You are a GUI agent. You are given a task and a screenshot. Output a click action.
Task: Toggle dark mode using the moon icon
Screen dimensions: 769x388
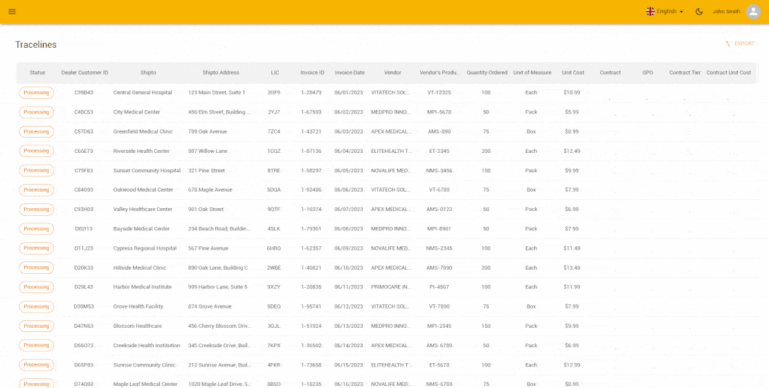click(699, 12)
